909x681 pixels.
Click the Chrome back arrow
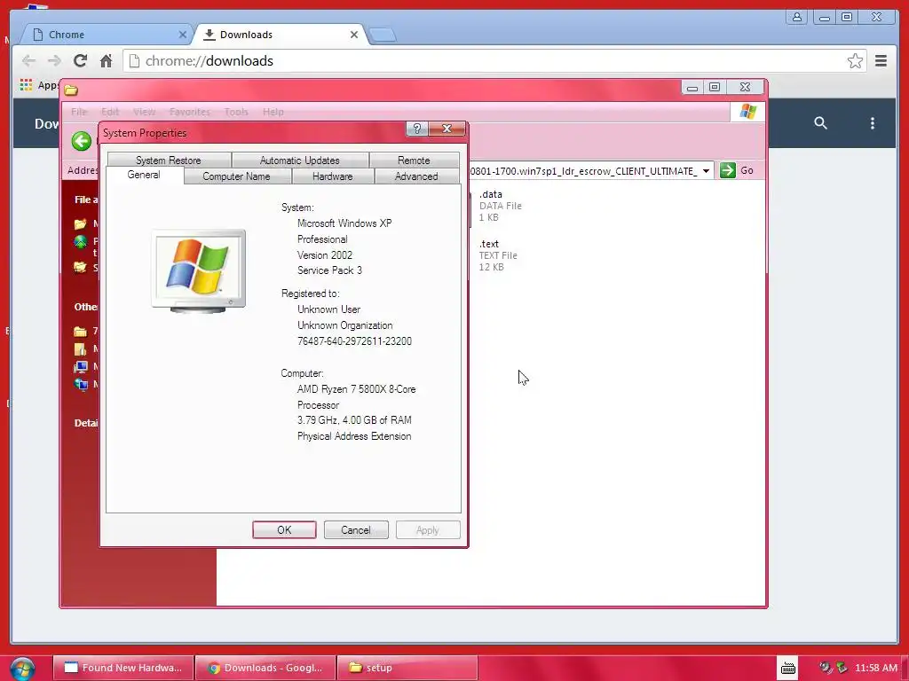click(28, 61)
